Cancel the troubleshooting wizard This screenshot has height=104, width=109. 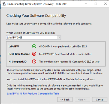click(x=100, y=100)
